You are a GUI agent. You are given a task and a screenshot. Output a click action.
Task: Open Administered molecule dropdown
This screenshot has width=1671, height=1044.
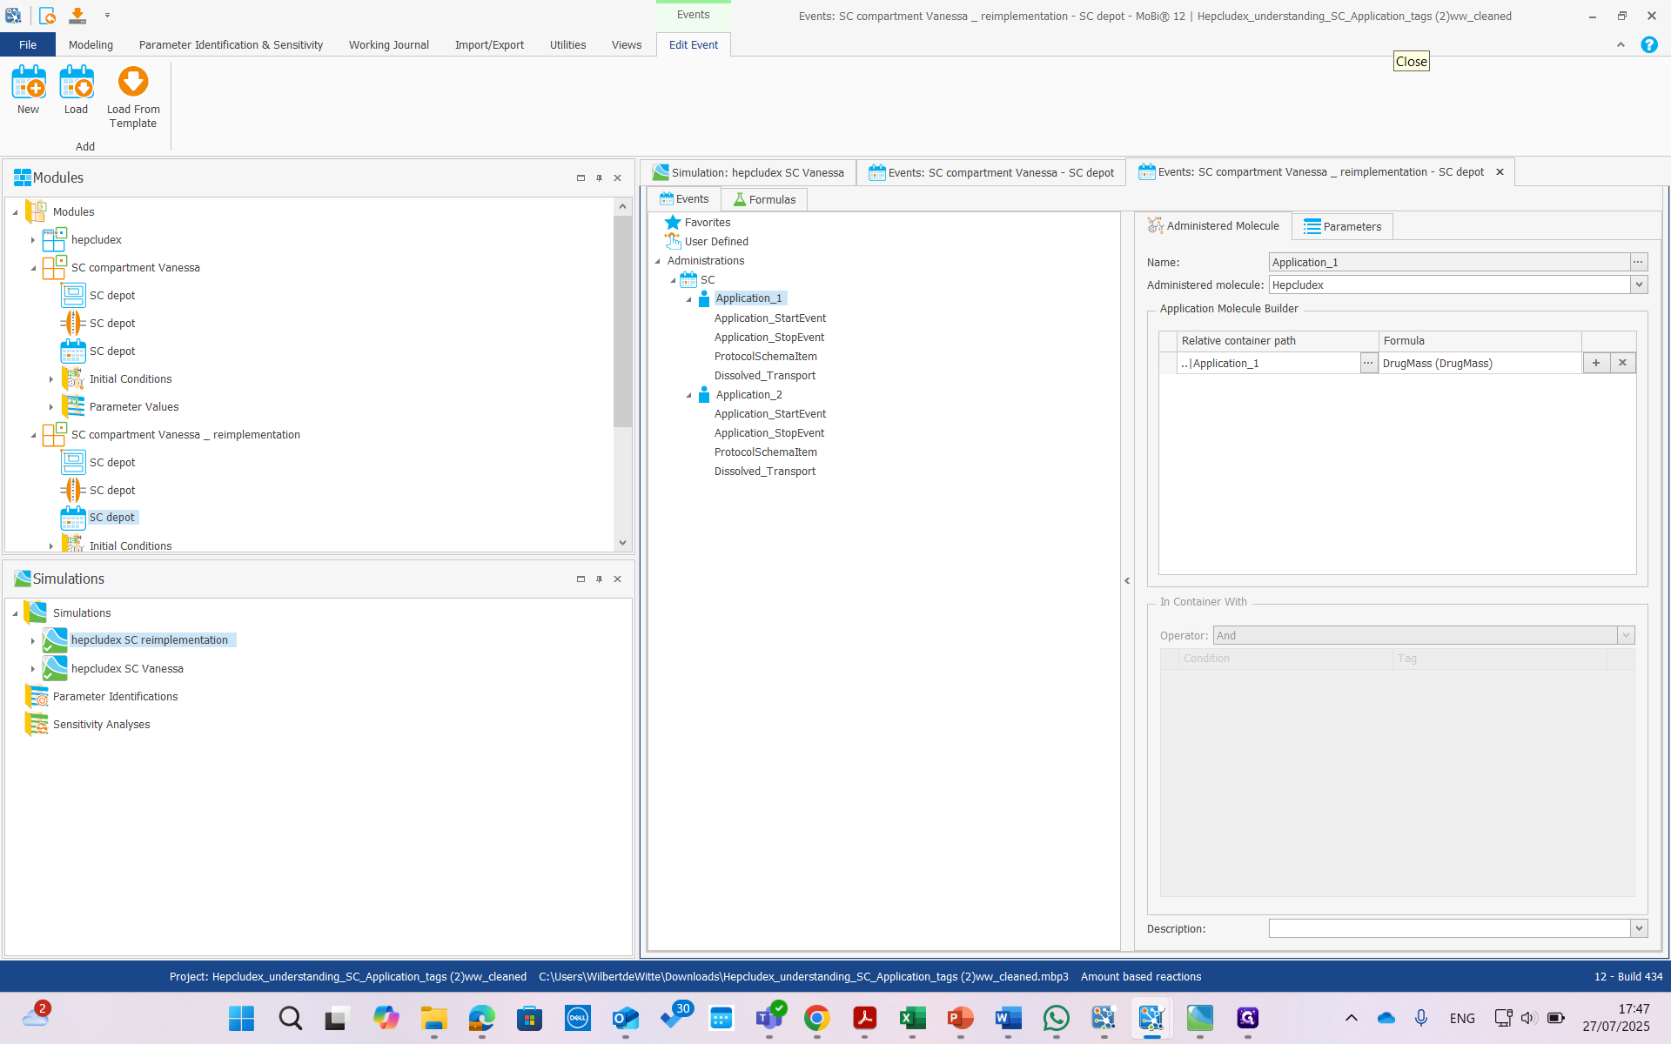pyautogui.click(x=1639, y=284)
